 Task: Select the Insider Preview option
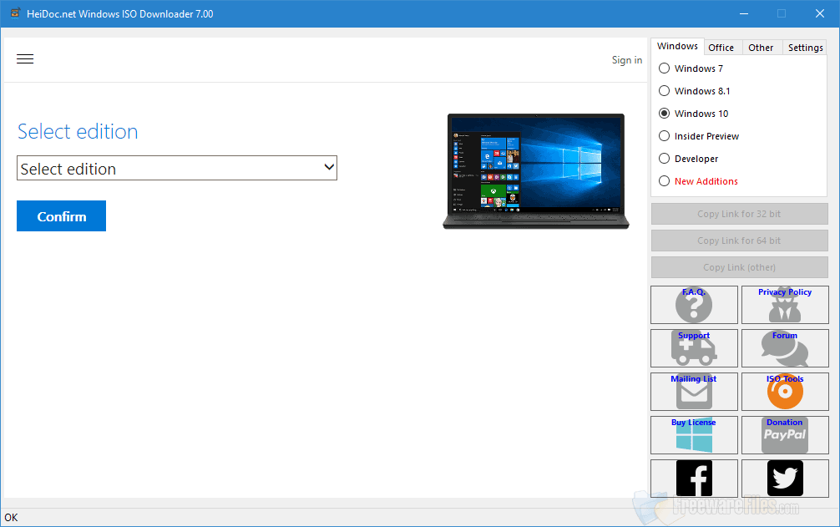664,135
